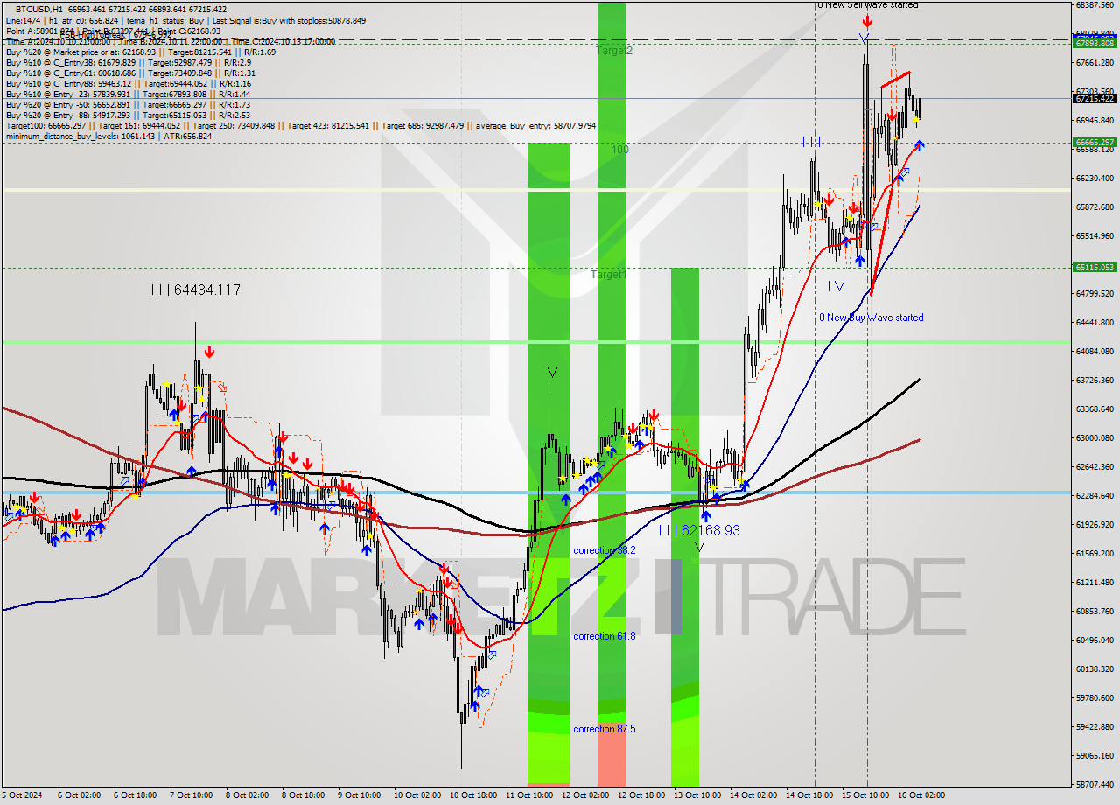
Task: Click the 64441.820 price axis label
Action: pos(1095,322)
